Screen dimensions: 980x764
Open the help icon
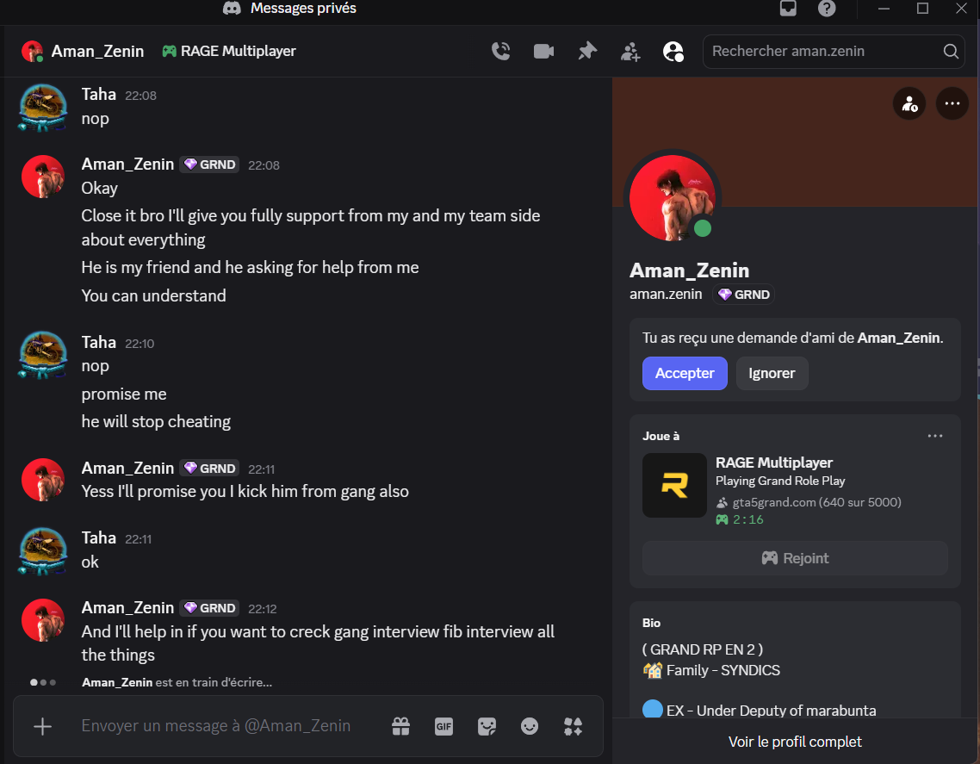(827, 8)
